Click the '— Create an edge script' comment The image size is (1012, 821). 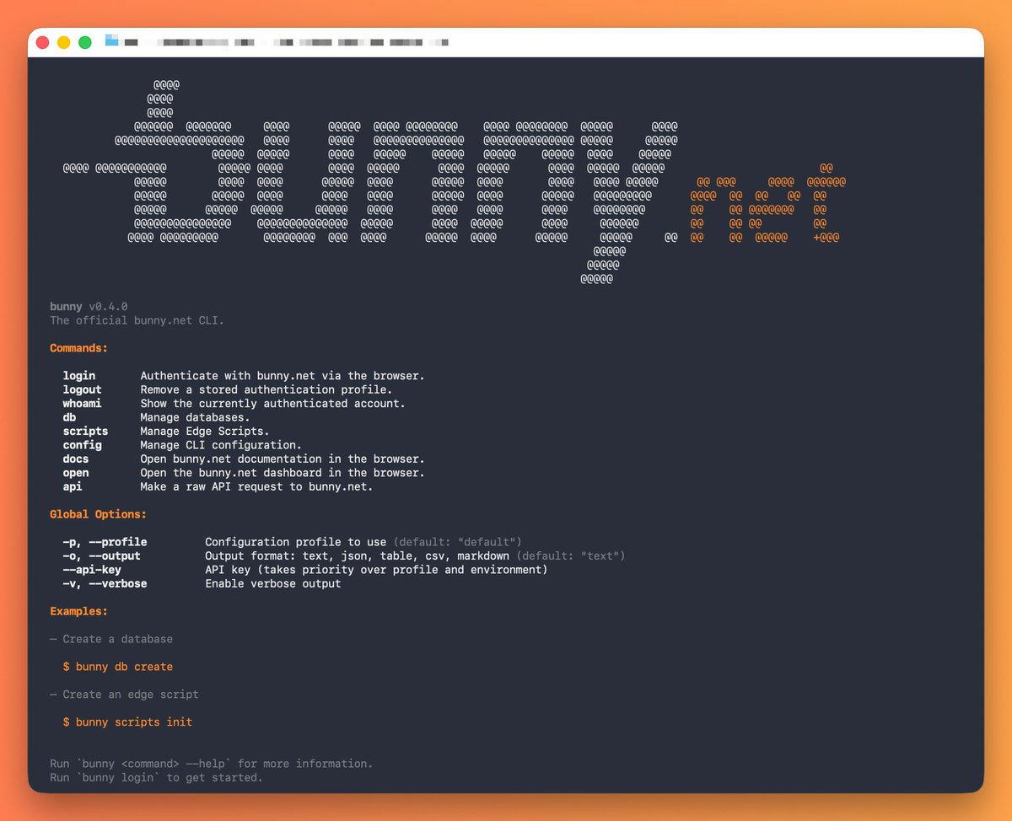point(124,695)
